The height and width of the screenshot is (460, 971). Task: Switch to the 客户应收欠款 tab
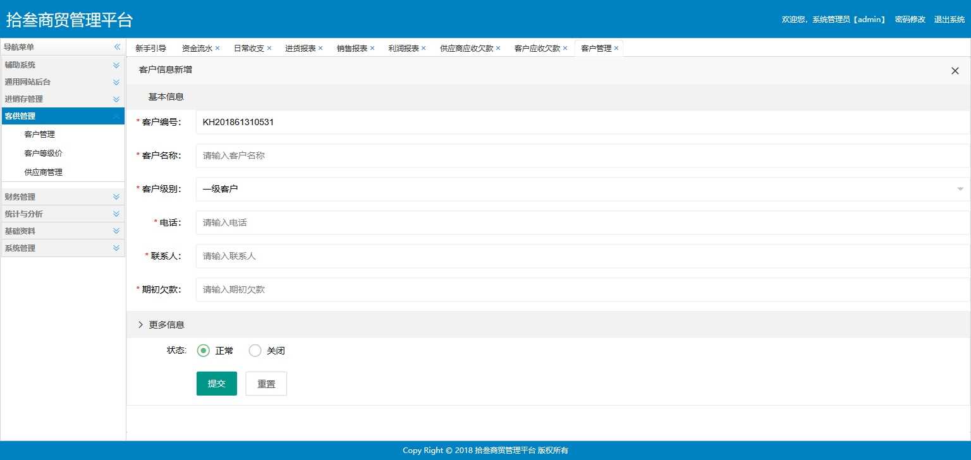click(537, 48)
